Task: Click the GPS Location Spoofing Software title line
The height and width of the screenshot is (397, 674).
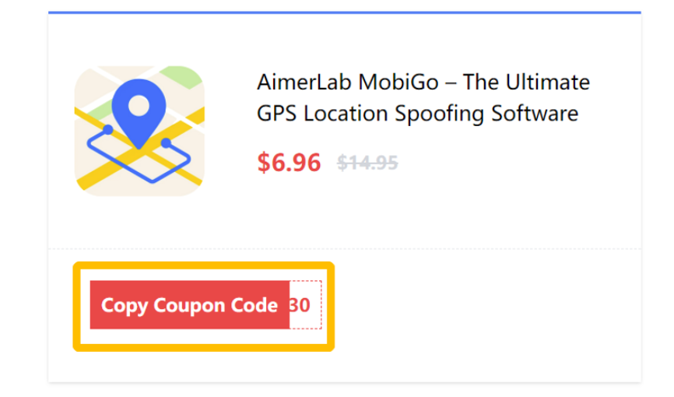Action: [x=417, y=114]
